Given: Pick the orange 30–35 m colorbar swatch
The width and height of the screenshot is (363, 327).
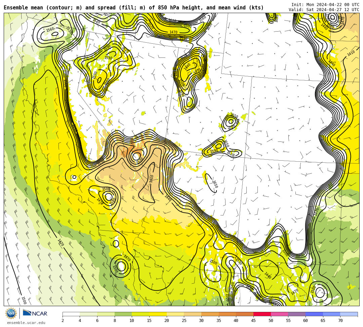Looking at the screenshot, I should point(210,314).
